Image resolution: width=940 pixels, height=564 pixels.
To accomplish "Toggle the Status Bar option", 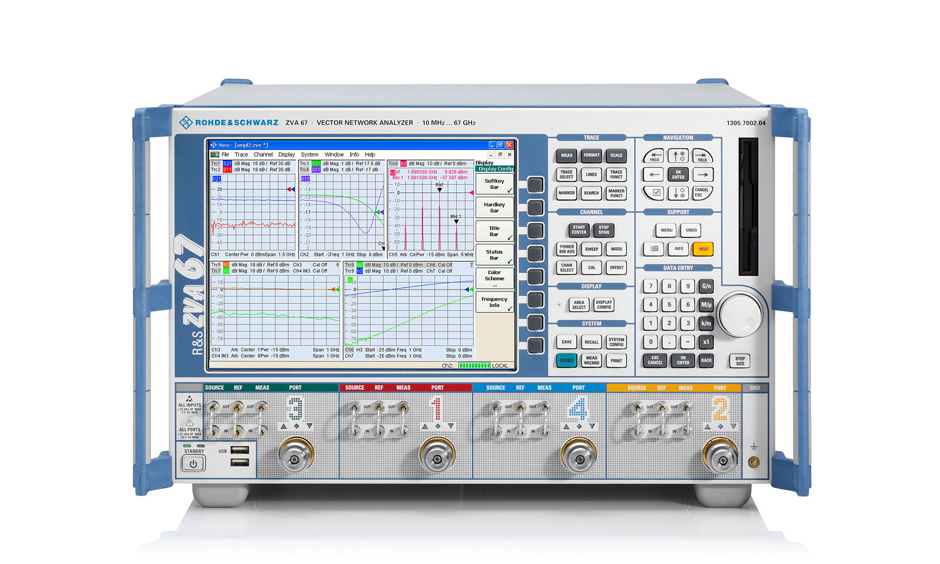I will click(494, 254).
